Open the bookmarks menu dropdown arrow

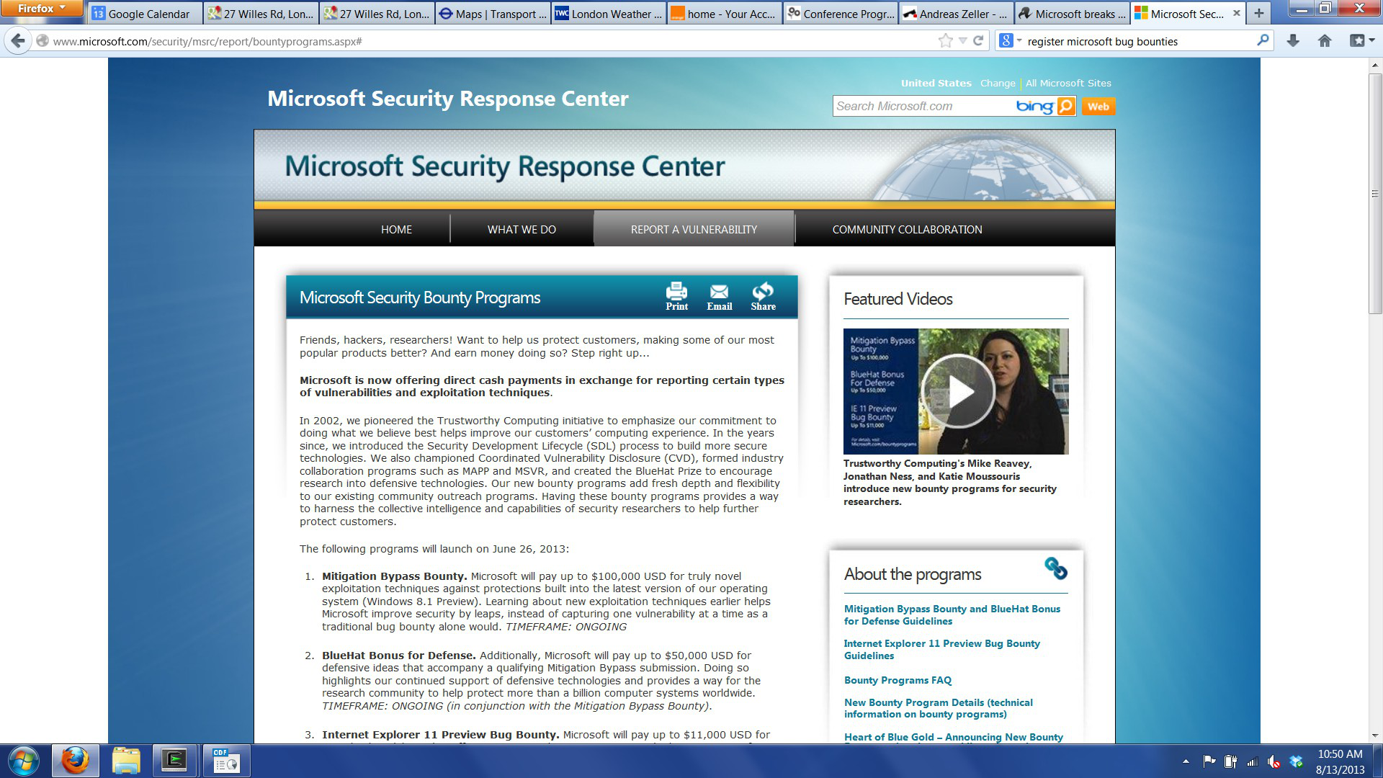[x=1371, y=41]
